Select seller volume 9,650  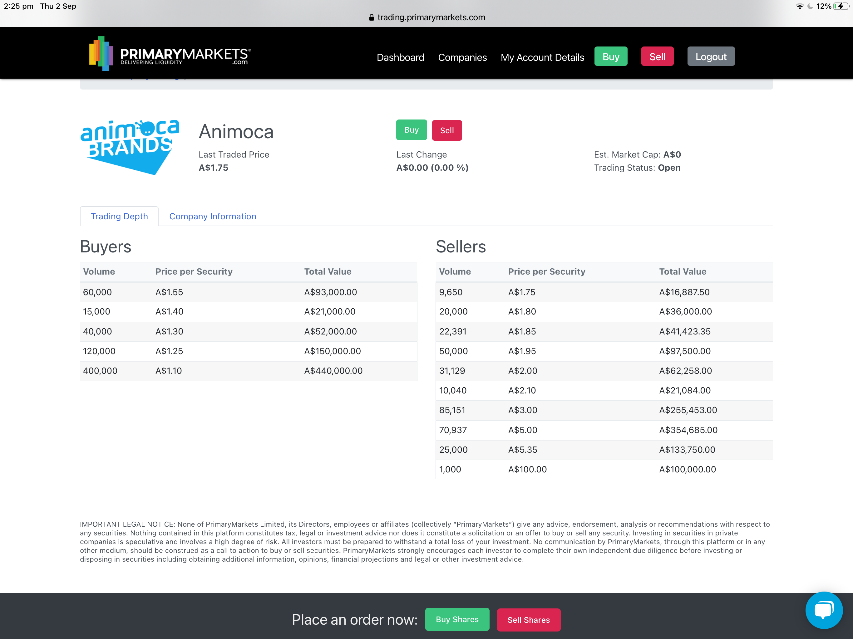click(451, 292)
